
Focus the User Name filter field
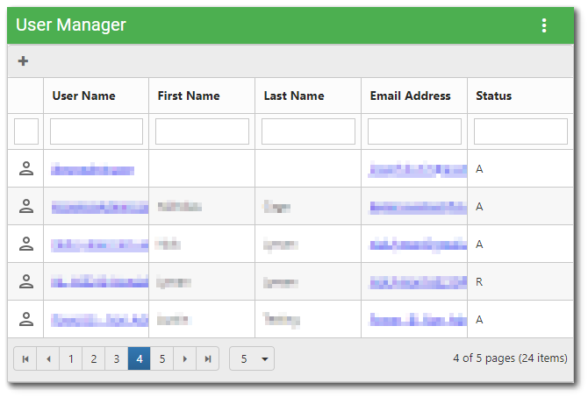click(97, 131)
